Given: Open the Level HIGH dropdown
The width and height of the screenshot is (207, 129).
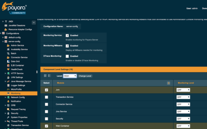Looking at the screenshot, I should (70, 76).
